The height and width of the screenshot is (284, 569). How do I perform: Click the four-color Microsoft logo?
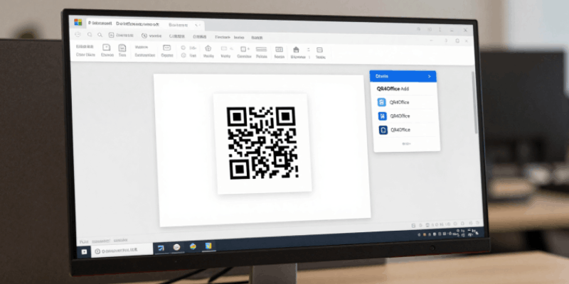point(78,23)
